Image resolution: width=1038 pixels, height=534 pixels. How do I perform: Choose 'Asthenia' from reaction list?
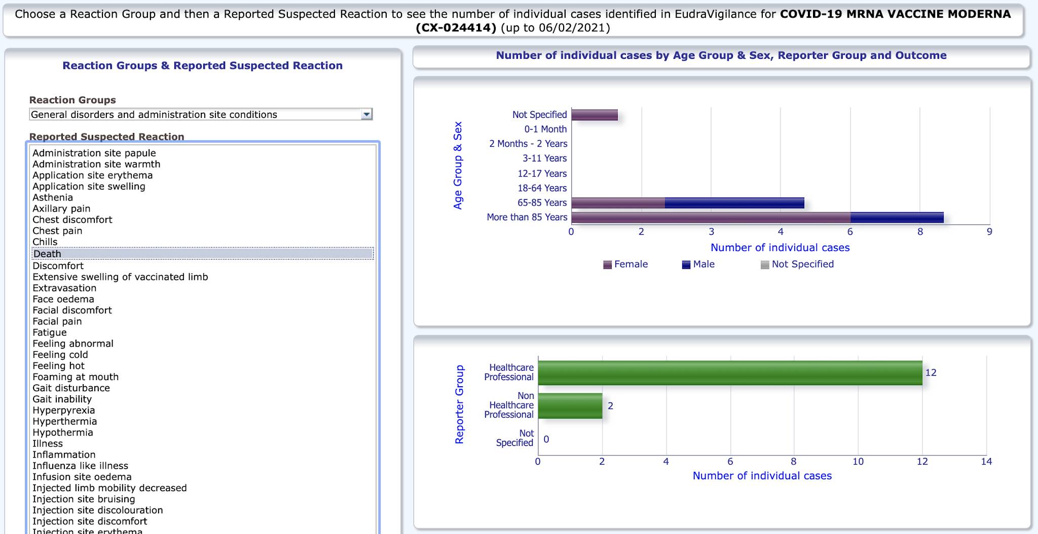[x=53, y=197]
